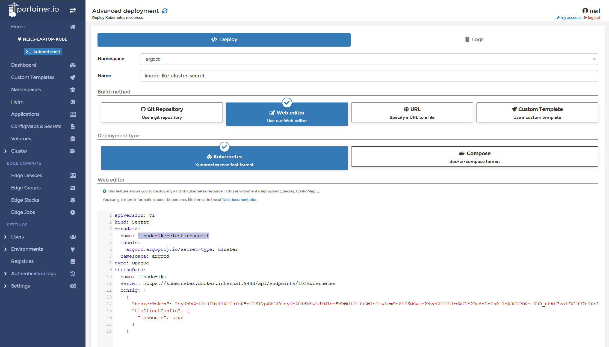Select Web editor build method

(x=287, y=114)
